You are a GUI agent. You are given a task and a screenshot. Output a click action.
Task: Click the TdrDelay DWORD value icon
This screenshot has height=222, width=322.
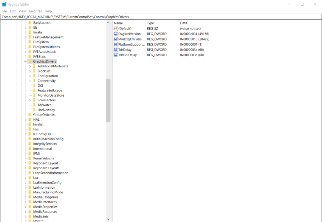coord(116,50)
